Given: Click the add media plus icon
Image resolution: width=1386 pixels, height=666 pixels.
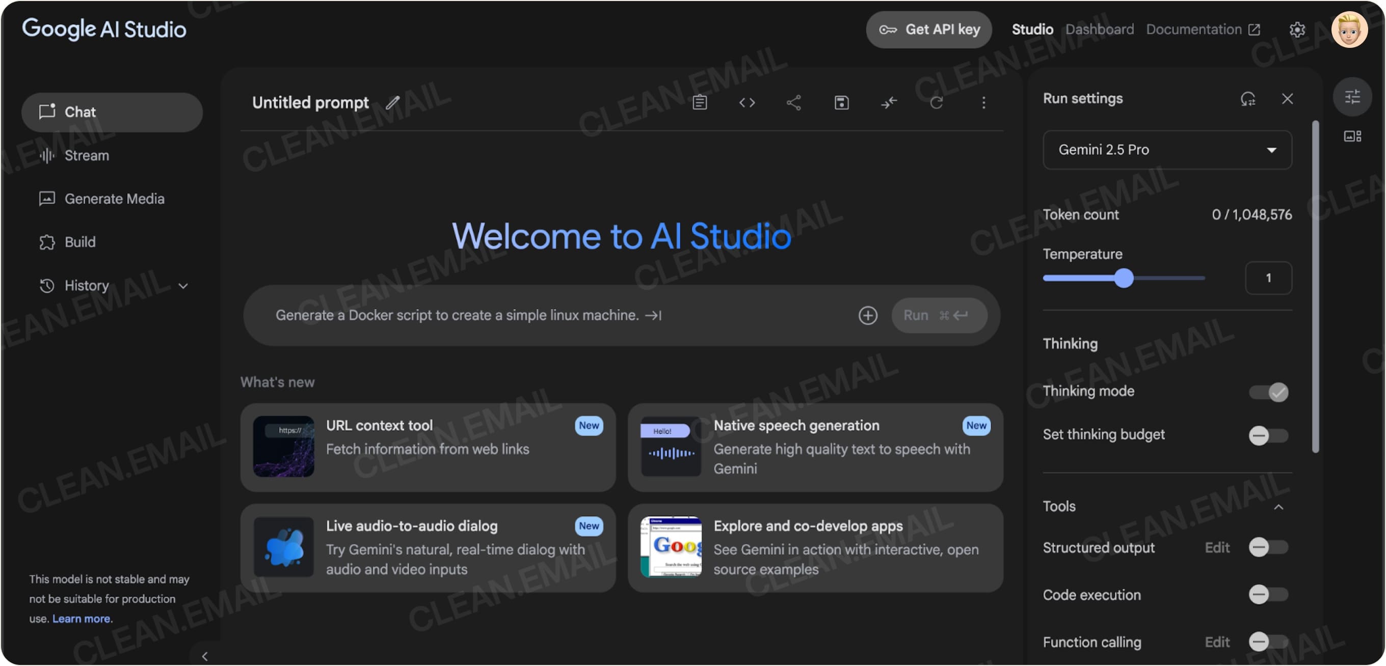Looking at the screenshot, I should pos(867,316).
